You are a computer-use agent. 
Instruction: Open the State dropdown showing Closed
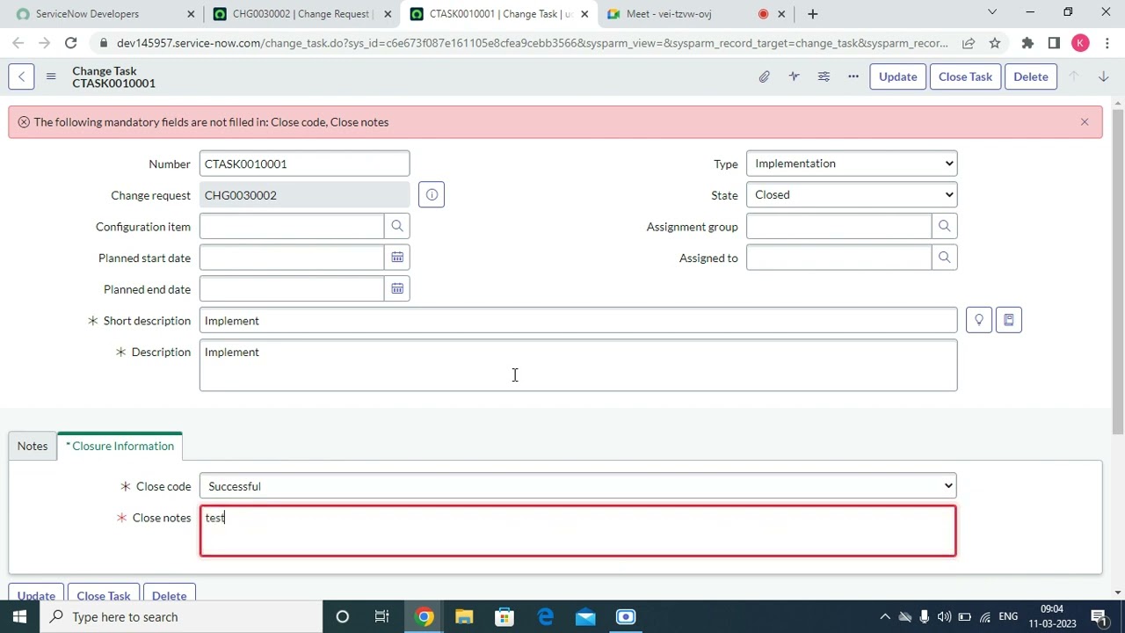pyautogui.click(x=852, y=195)
